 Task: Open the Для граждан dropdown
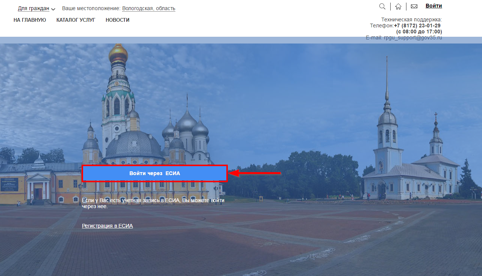click(33, 8)
